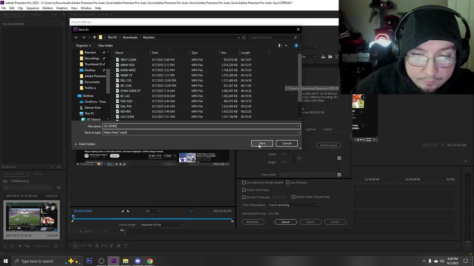Click the set Out point marker below preview

[x=128, y=211]
